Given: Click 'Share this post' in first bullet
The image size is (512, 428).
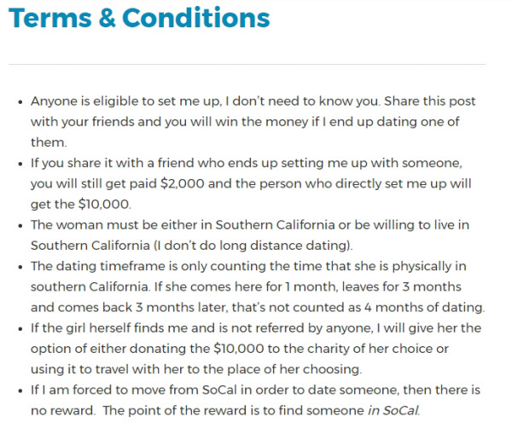Looking at the screenshot, I should coord(429,101).
